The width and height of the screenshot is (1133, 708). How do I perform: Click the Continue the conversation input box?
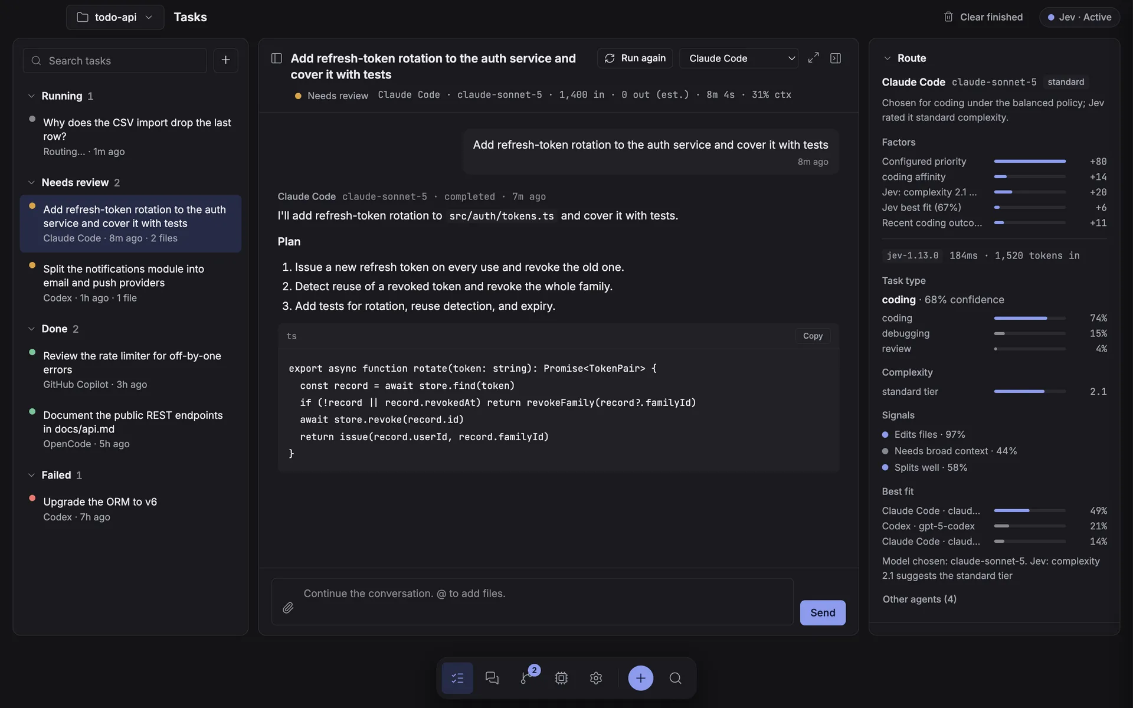coord(532,601)
